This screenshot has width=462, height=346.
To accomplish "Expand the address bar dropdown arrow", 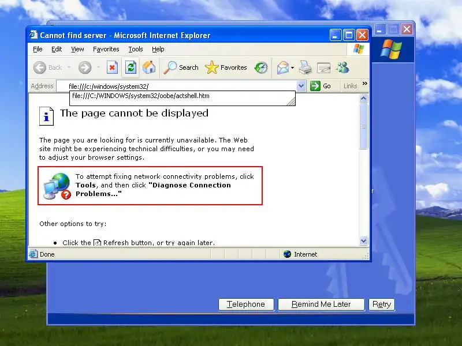I will coord(301,86).
